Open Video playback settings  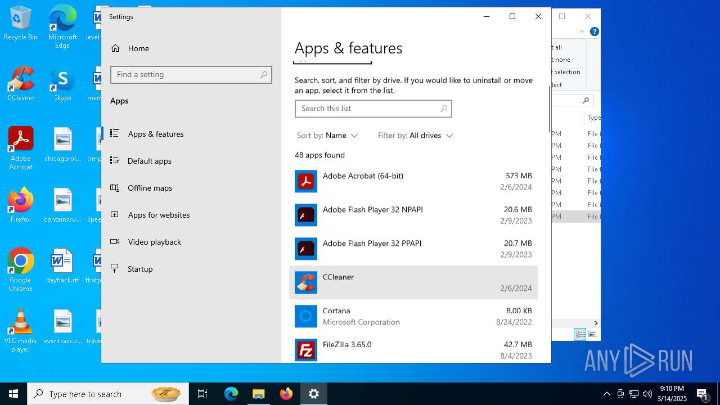[191, 242]
